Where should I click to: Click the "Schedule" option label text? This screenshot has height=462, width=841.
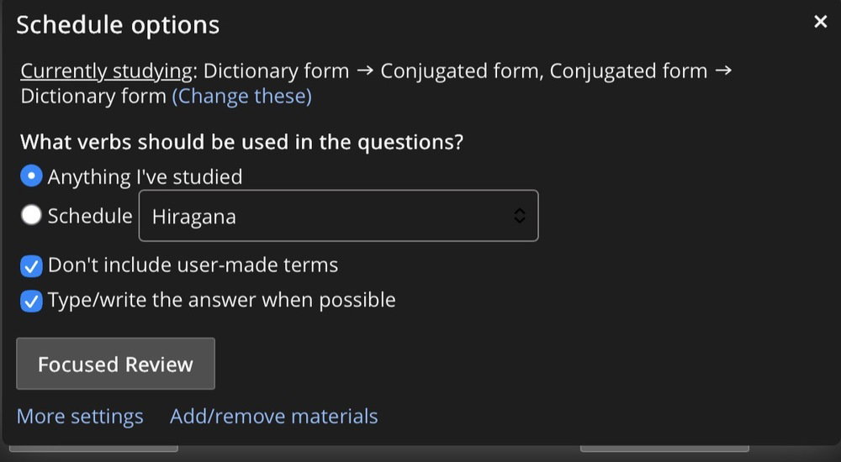(90, 216)
